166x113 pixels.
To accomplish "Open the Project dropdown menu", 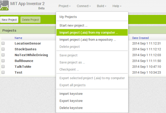I will coord(64,6).
